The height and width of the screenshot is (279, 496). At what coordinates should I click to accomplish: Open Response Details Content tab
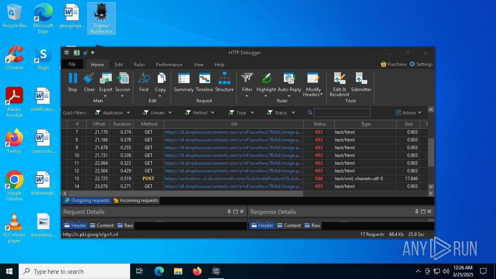(x=289, y=225)
